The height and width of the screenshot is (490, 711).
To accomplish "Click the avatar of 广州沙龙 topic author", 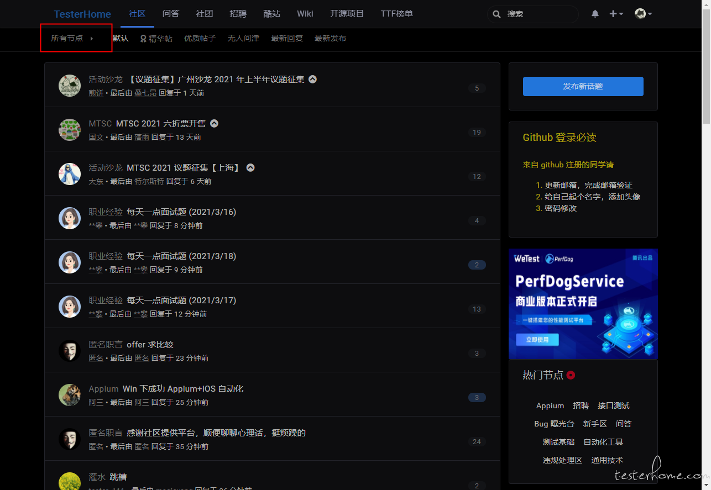I will point(70,85).
